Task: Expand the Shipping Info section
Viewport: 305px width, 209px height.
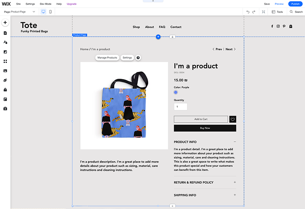Action: [235, 195]
